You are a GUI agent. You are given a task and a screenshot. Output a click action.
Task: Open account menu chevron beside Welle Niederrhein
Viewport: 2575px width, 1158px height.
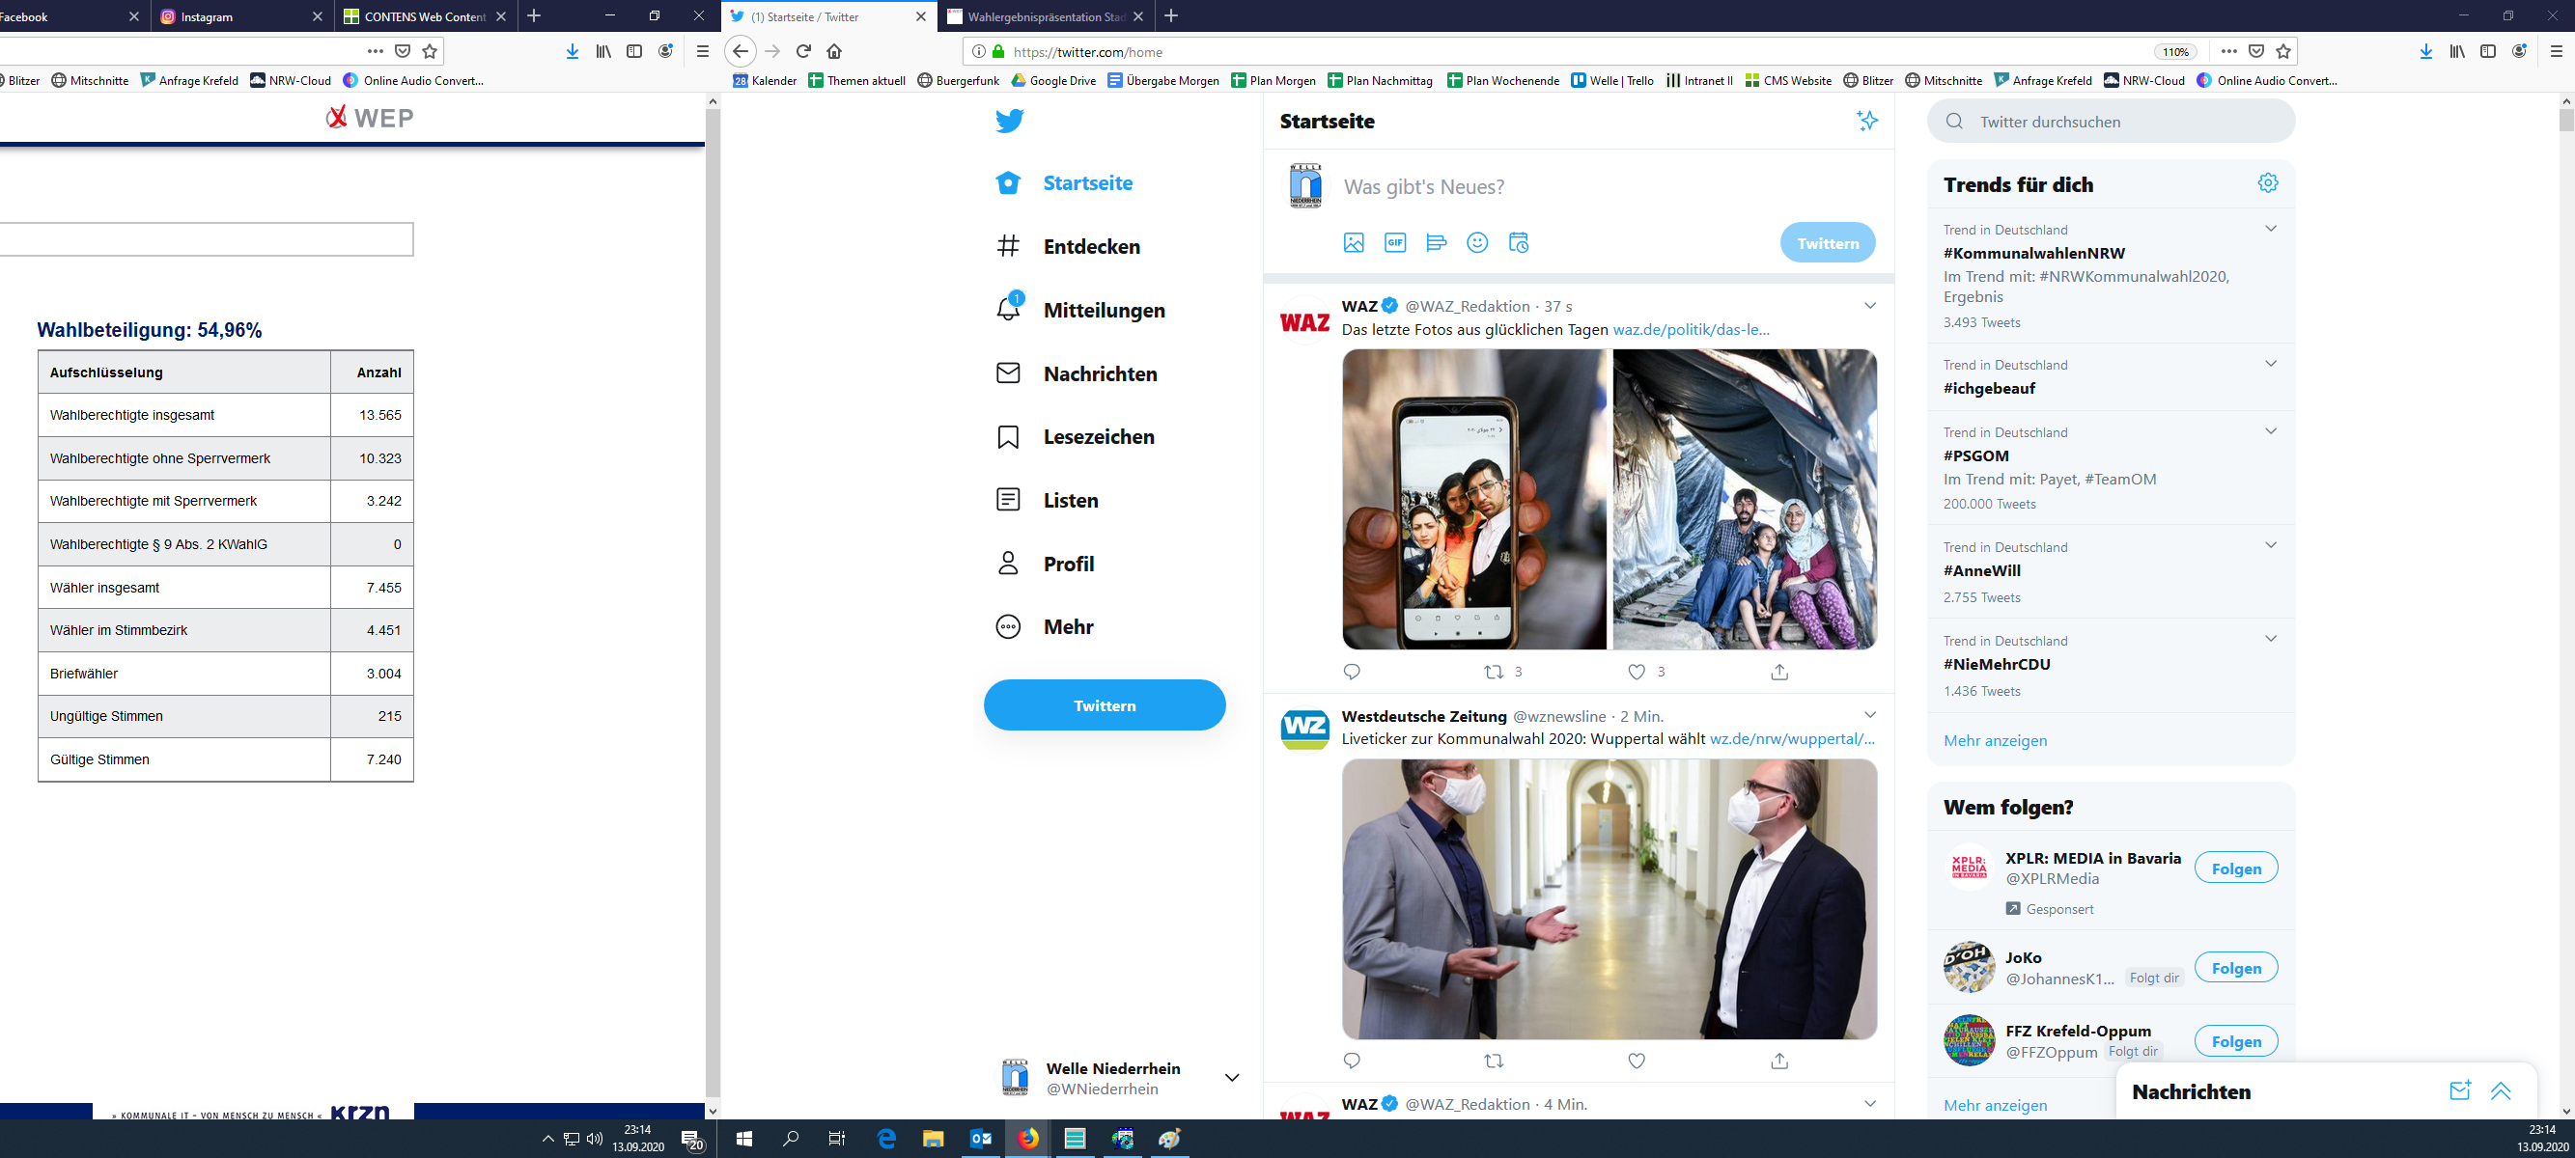coord(1232,1077)
